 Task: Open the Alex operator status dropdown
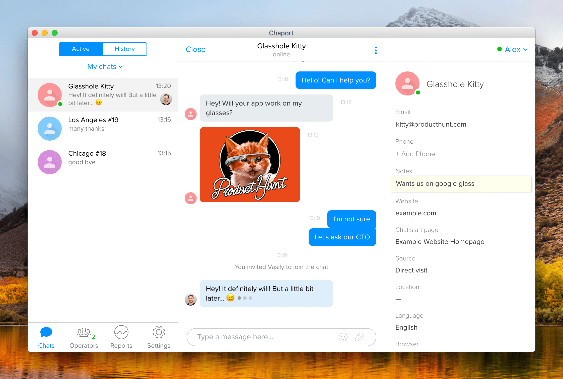pos(513,49)
